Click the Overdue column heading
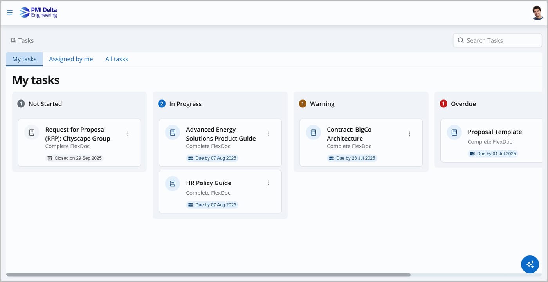548x282 pixels. pos(463,104)
